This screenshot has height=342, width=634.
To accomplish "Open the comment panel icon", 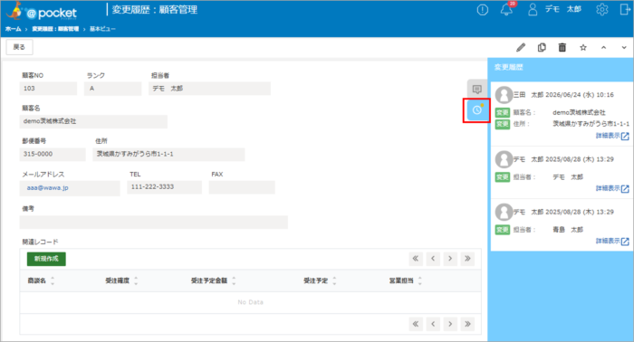I will click(x=477, y=89).
